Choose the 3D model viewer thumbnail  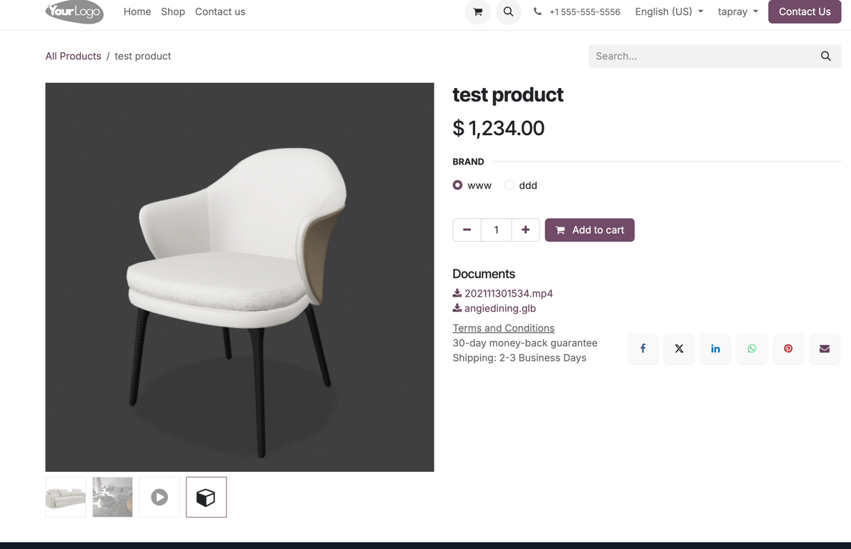(x=206, y=497)
